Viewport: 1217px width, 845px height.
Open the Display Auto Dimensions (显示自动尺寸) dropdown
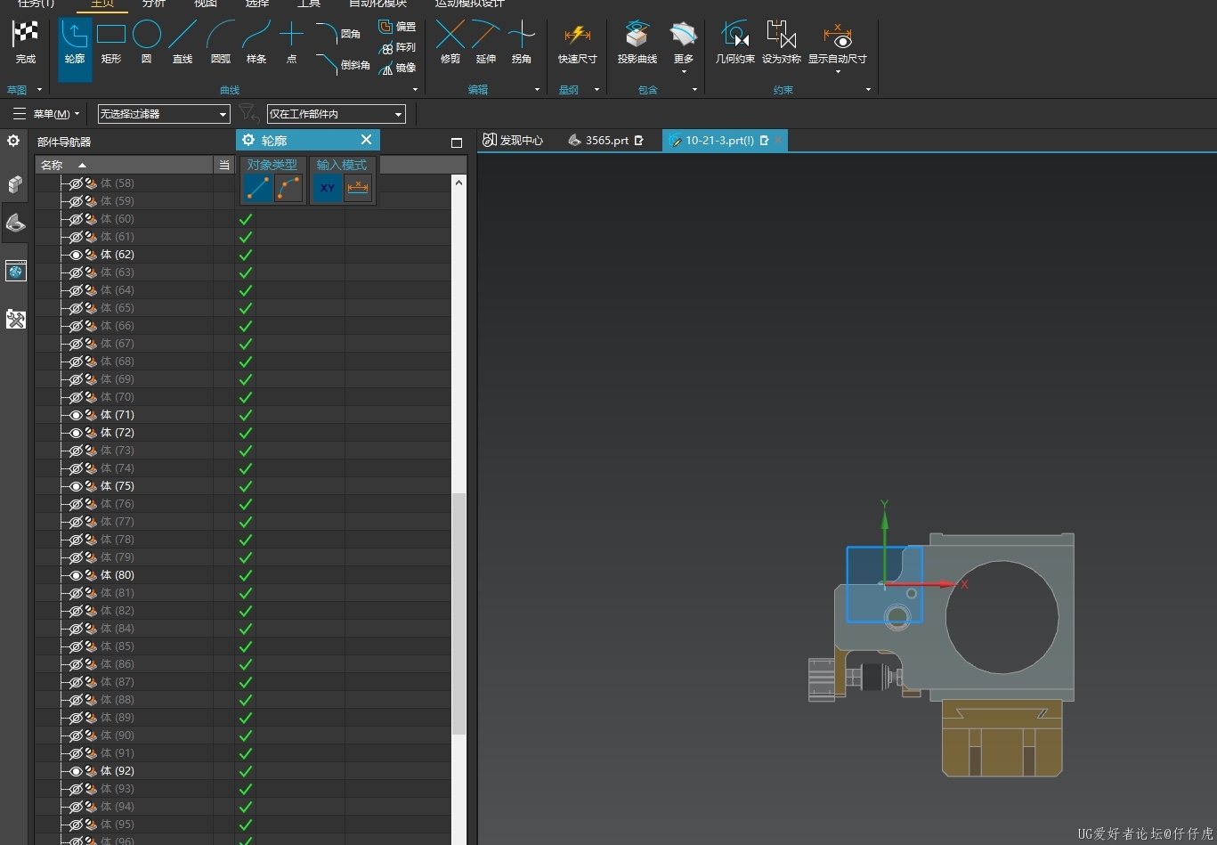click(838, 71)
